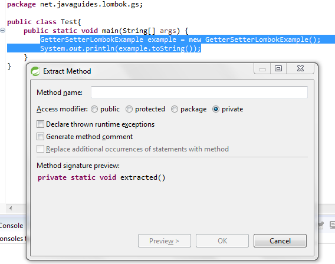Click the Spring leaf icon in dialog title
335x264 pixels.
[35, 71]
